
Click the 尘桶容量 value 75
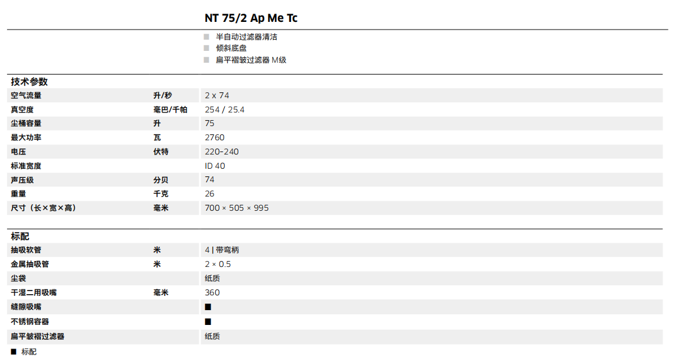(x=210, y=123)
